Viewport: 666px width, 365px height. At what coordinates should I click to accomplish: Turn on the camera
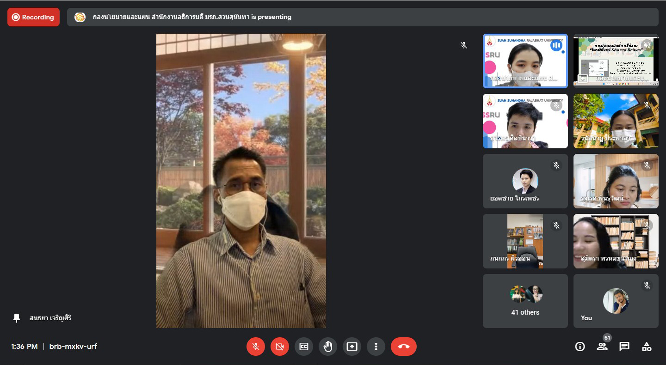coord(280,347)
